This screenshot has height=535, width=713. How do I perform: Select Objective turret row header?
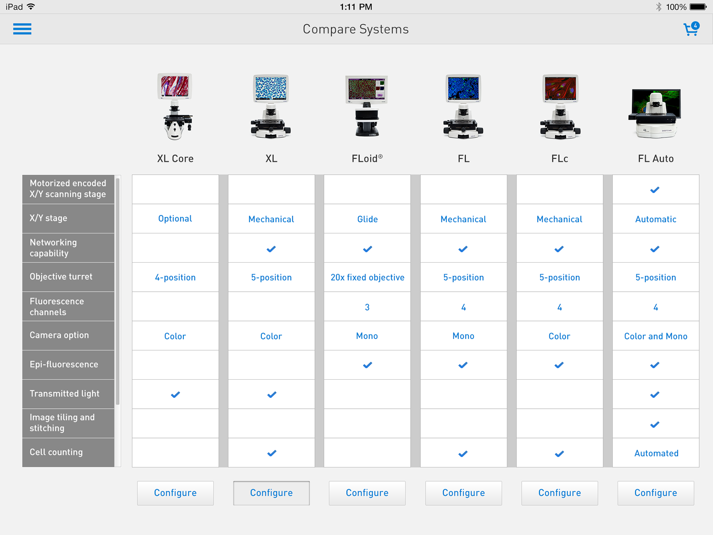(68, 277)
